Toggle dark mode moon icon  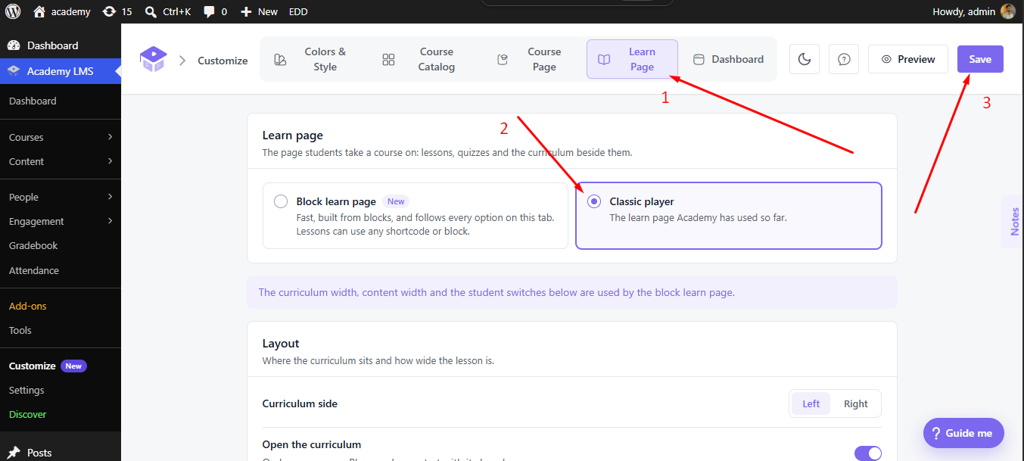[805, 59]
